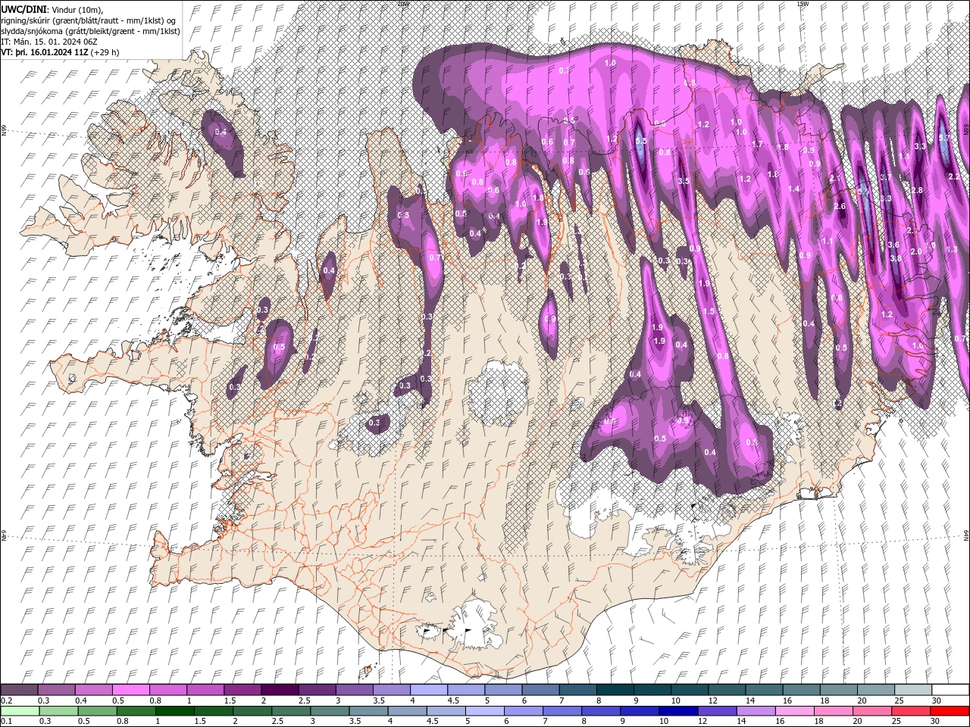Screen dimensions: 970x727
Task: Select the bright pink 0.5 swatch on the snow scale
Action: (x=131, y=689)
